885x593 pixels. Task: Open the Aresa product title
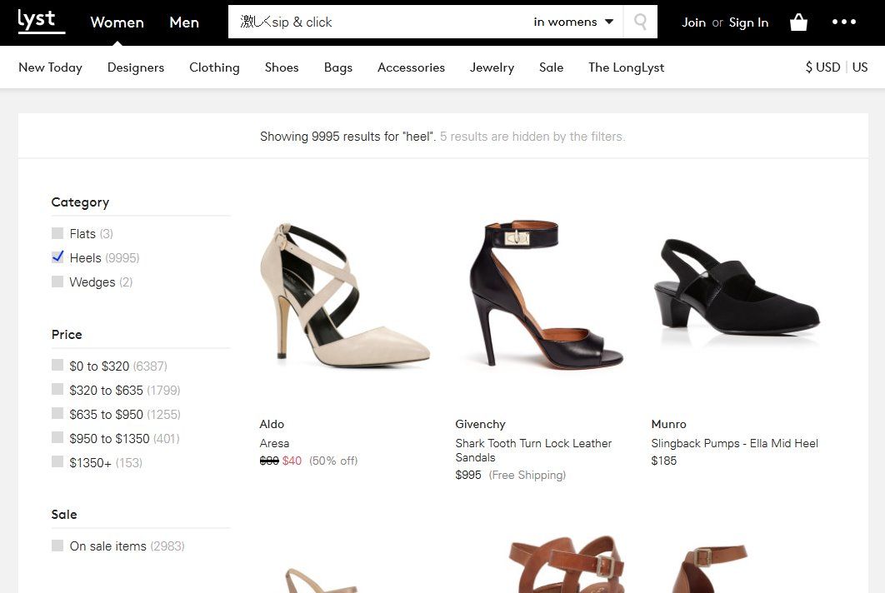[x=274, y=443]
